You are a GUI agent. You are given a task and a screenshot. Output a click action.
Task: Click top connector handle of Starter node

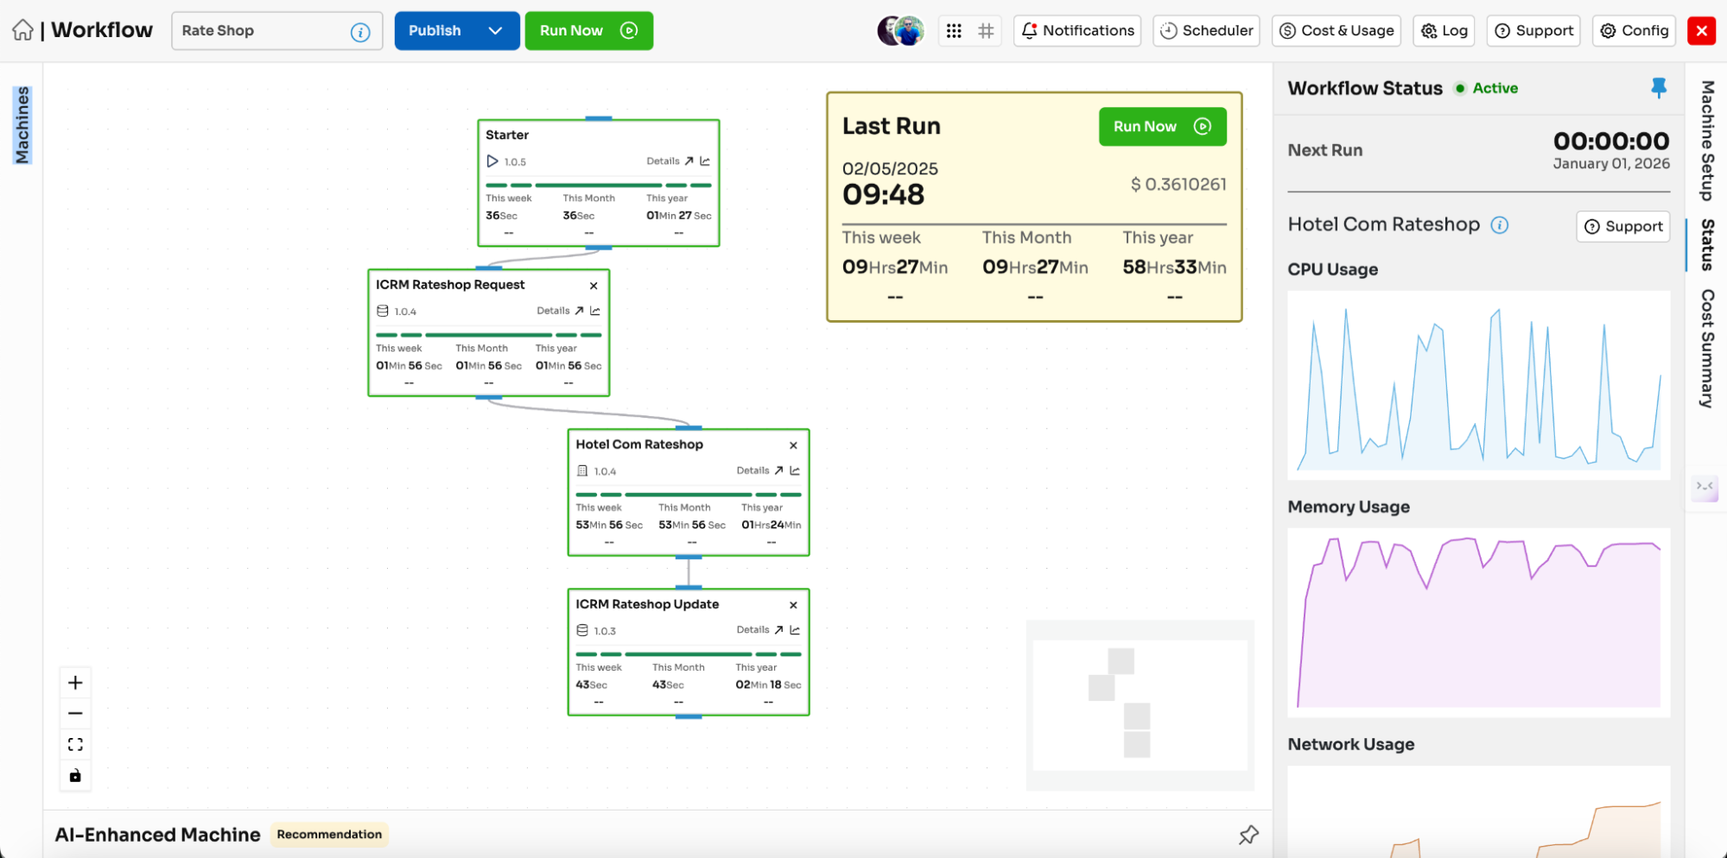(x=598, y=118)
